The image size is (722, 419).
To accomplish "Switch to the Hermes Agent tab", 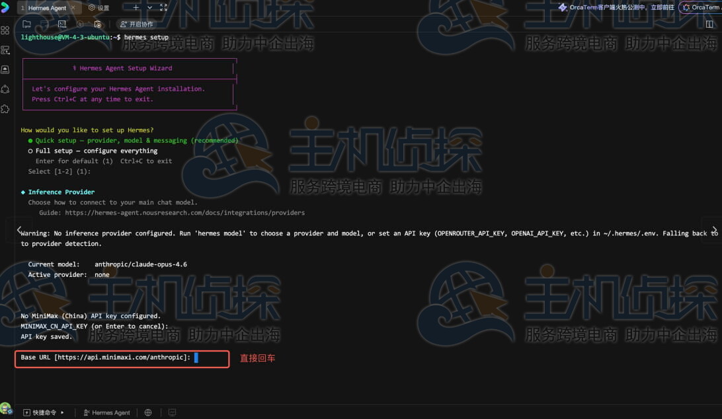I will click(46, 8).
